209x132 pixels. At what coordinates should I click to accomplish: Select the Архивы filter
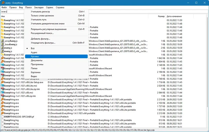56,56
